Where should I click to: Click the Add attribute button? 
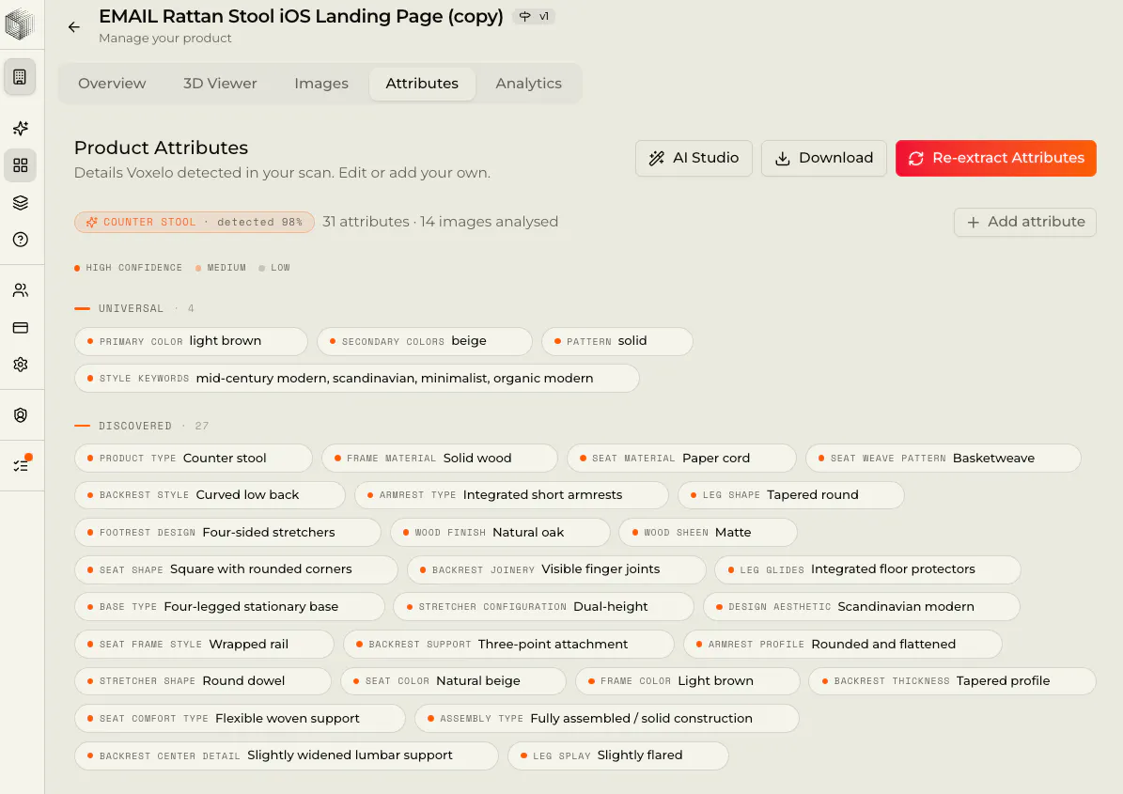tap(1025, 222)
